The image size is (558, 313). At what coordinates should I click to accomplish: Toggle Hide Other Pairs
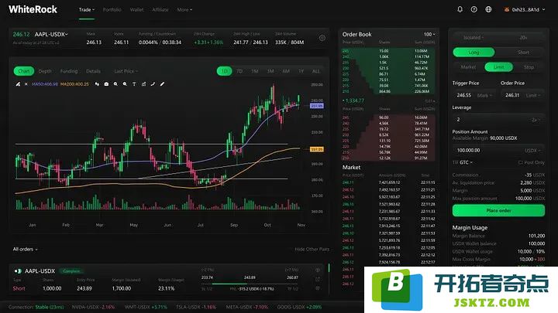tap(312, 249)
